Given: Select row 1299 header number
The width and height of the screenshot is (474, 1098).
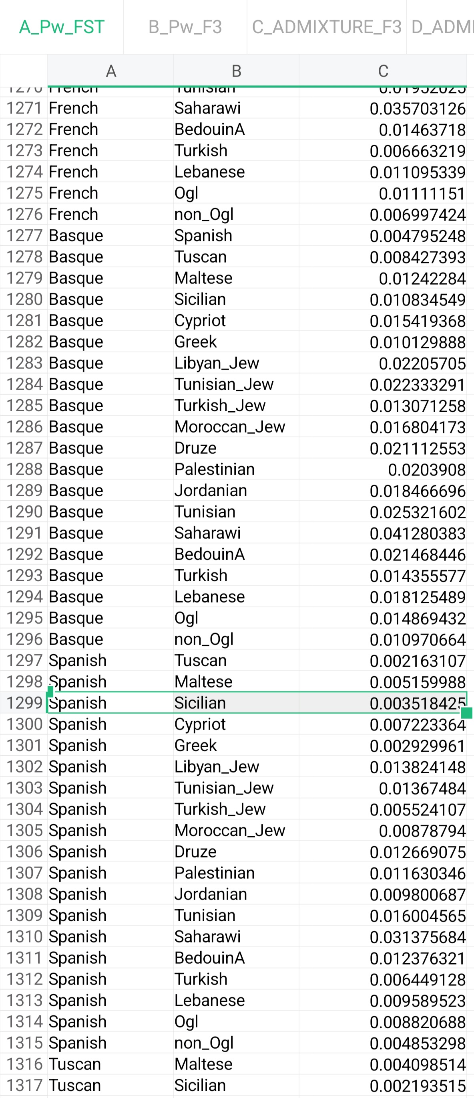Looking at the screenshot, I should point(24,702).
